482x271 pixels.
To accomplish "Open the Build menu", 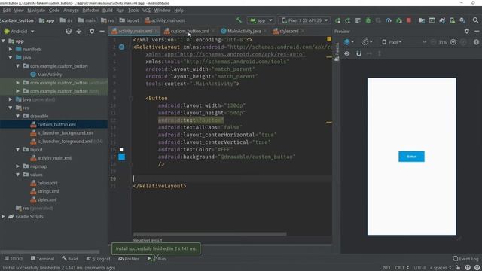I will [107, 10].
